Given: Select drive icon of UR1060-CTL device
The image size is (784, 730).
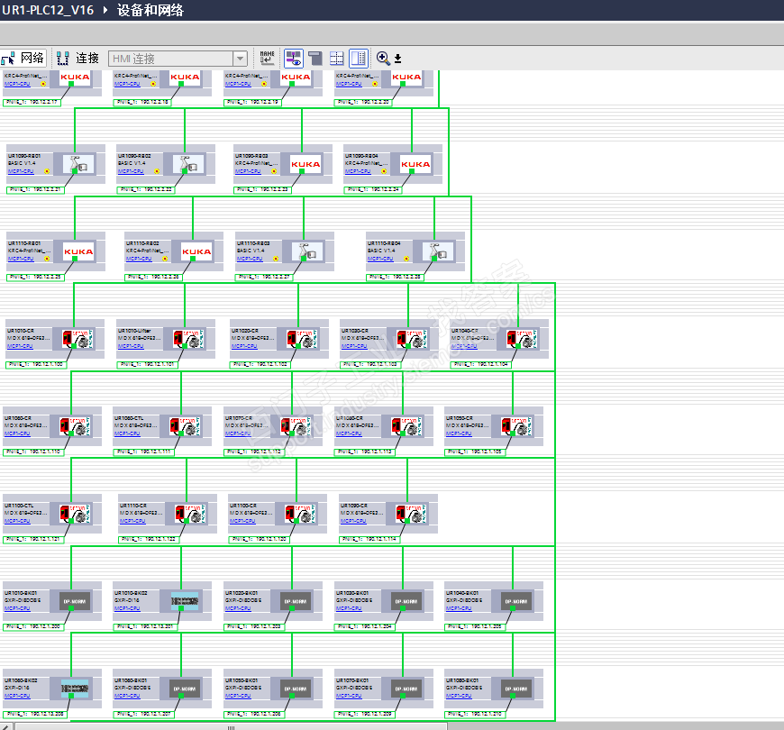Looking at the screenshot, I should tap(185, 426).
